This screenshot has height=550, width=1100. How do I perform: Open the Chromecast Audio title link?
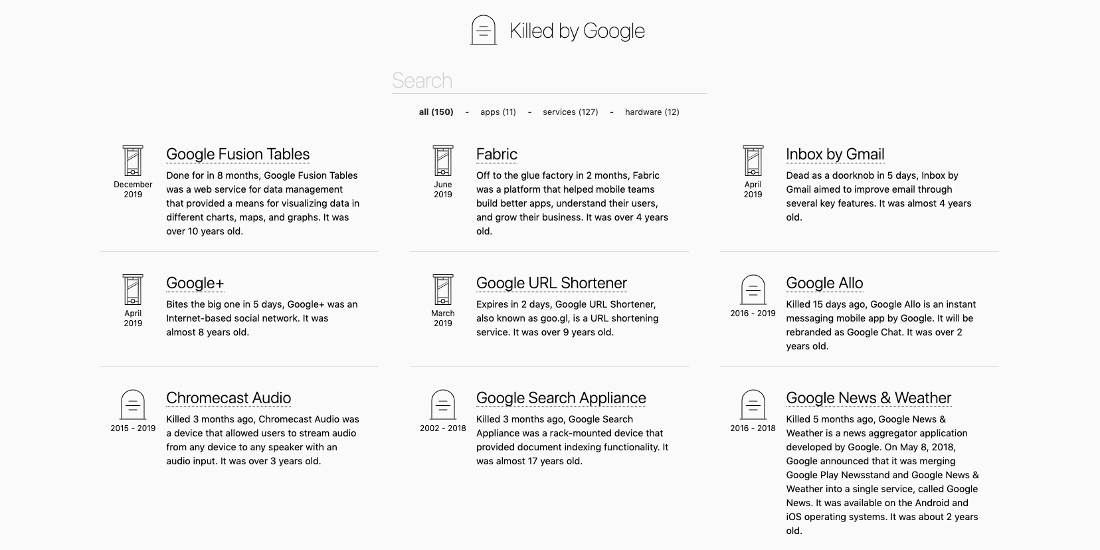(229, 398)
